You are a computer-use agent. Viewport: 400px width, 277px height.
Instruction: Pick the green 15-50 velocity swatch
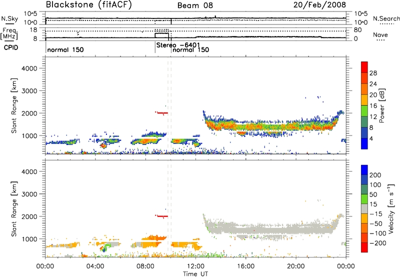[x=364, y=199]
